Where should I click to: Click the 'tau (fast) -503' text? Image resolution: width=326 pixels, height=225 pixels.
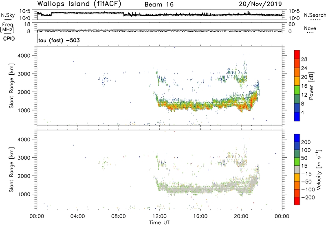click(x=59, y=40)
